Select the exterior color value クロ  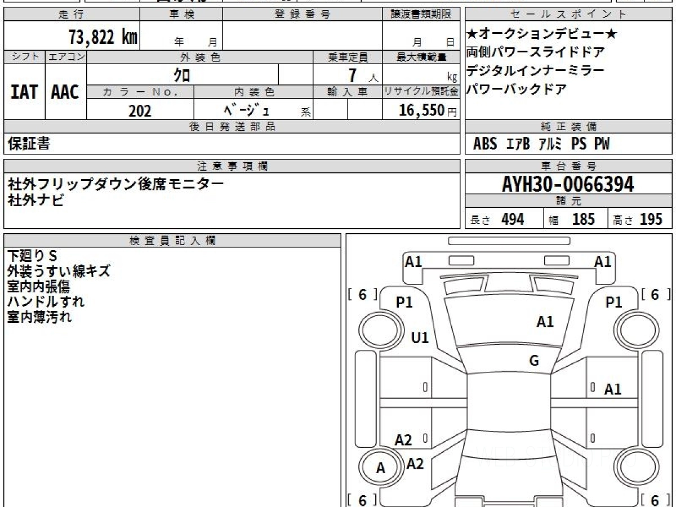click(181, 74)
